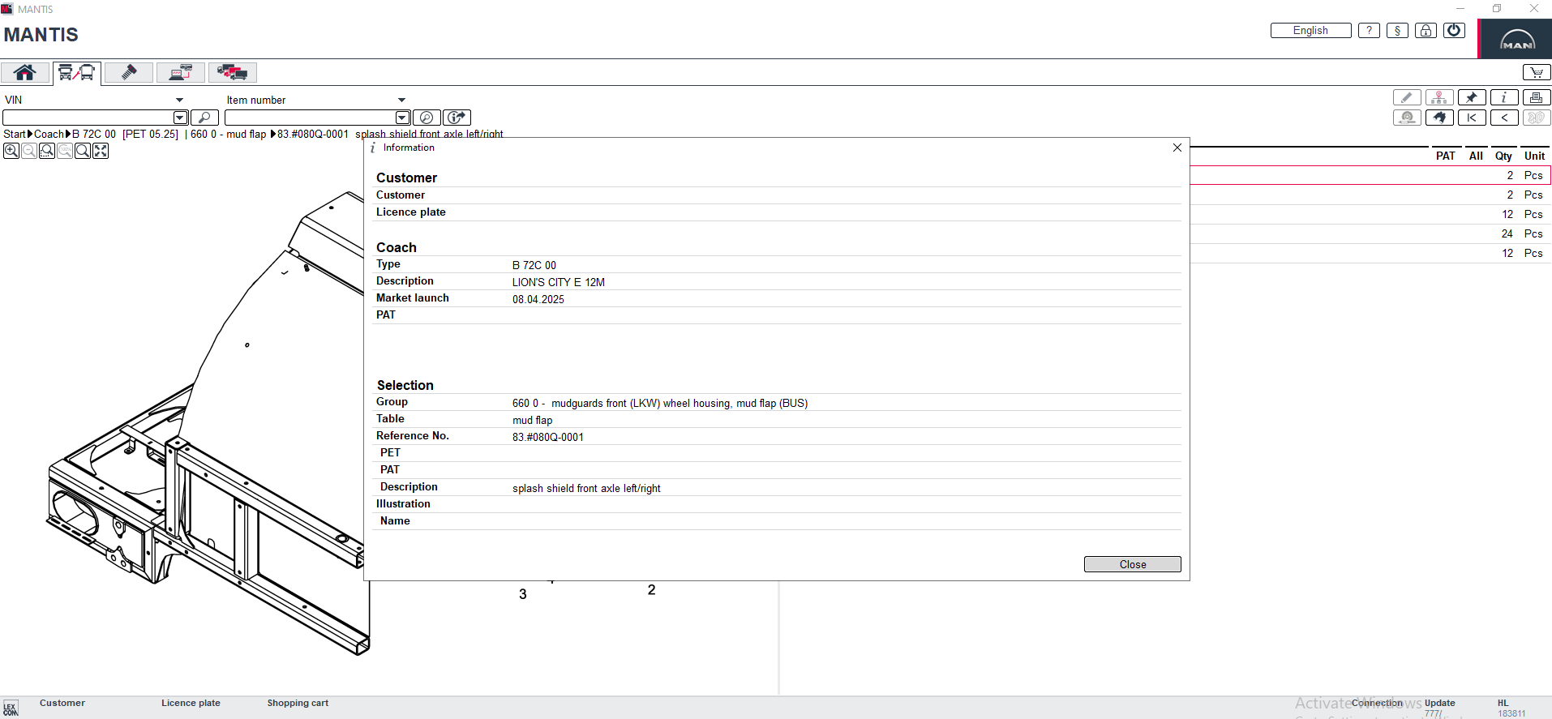Click the MAN logo

point(1516,39)
